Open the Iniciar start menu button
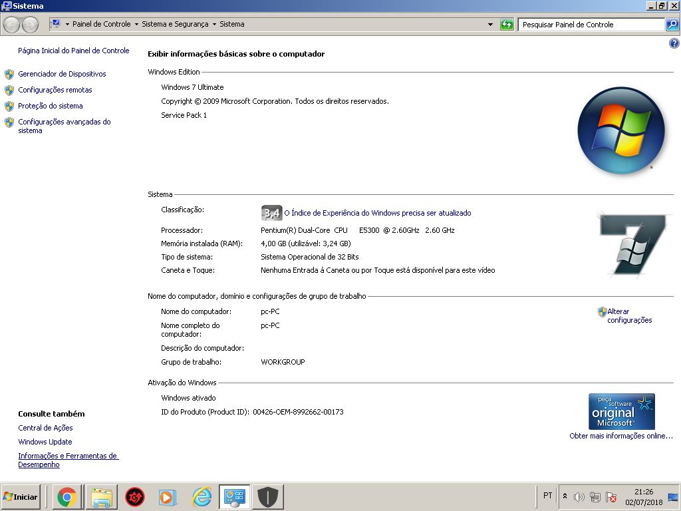 click(21, 496)
